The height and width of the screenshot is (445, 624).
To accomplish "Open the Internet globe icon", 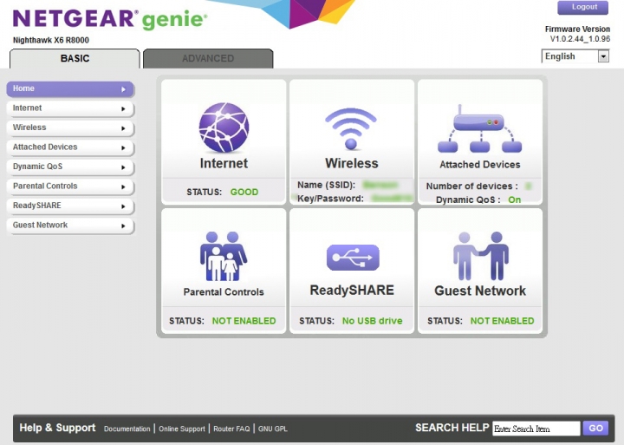I will coord(224,128).
